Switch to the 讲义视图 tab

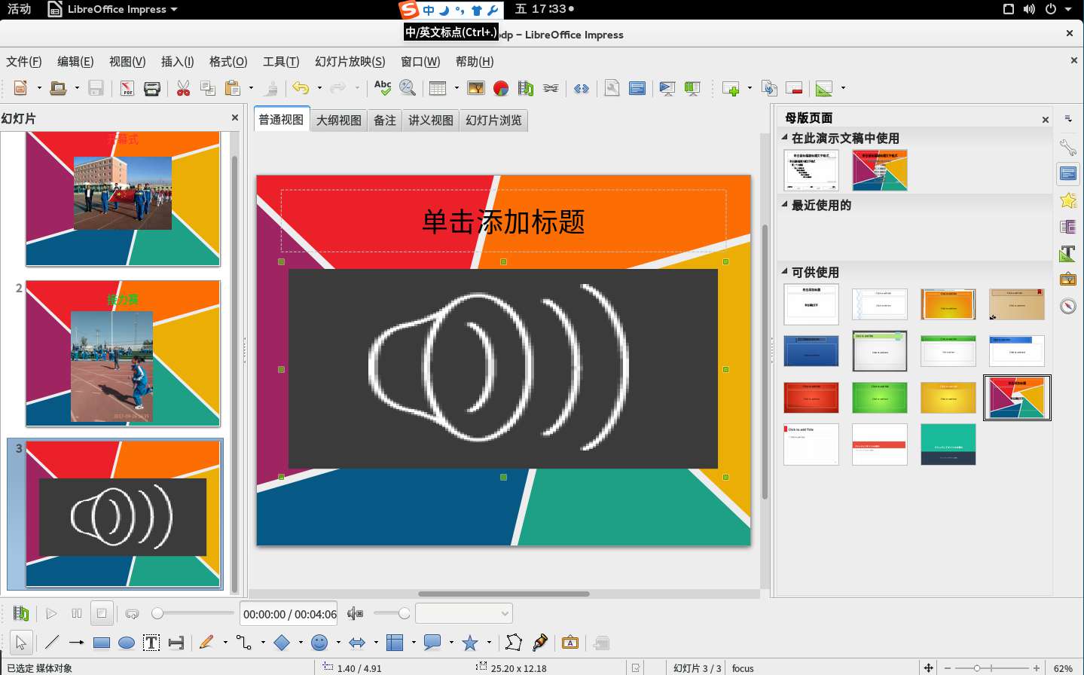click(431, 121)
